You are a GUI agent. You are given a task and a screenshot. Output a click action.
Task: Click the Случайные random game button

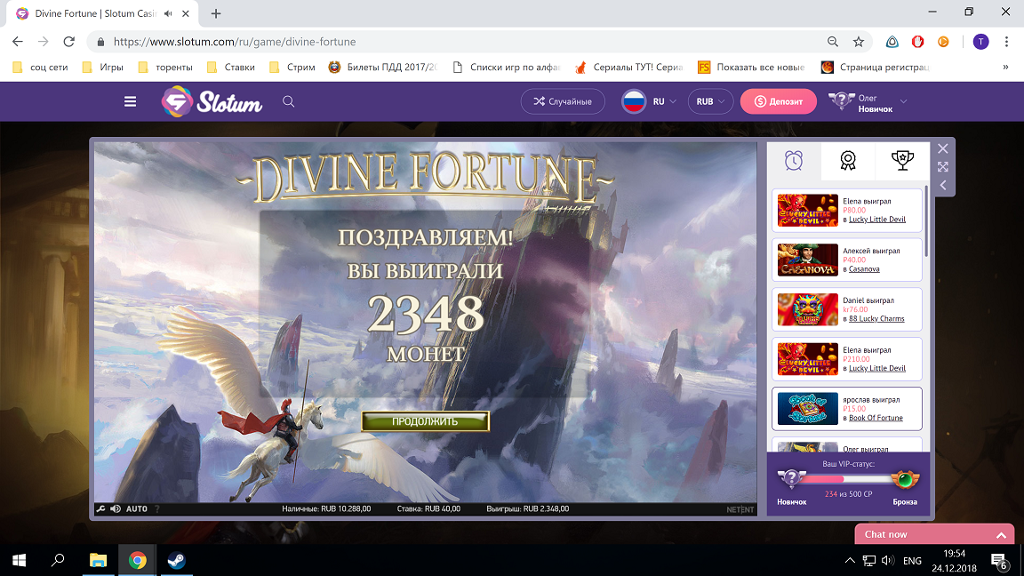563,101
